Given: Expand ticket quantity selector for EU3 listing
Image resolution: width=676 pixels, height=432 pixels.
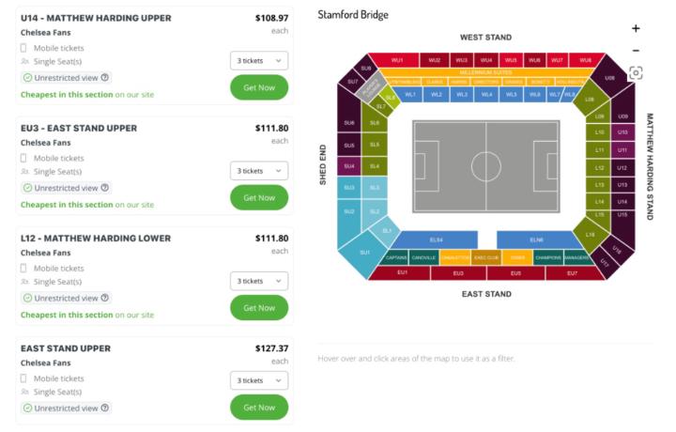Looking at the screenshot, I should [x=259, y=171].
